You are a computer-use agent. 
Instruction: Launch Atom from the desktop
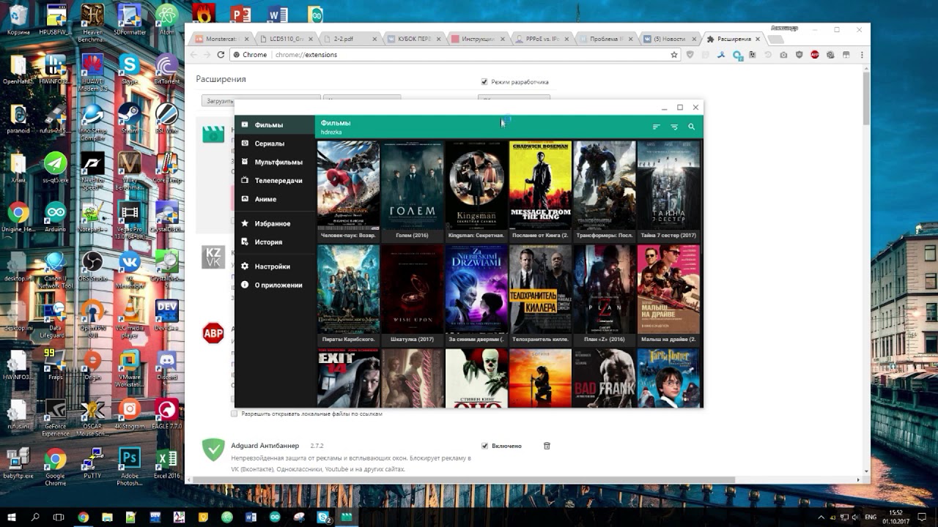[166, 20]
